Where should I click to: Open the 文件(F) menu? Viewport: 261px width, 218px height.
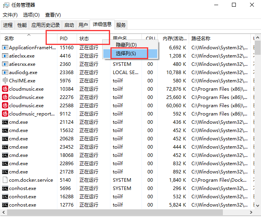10,15
